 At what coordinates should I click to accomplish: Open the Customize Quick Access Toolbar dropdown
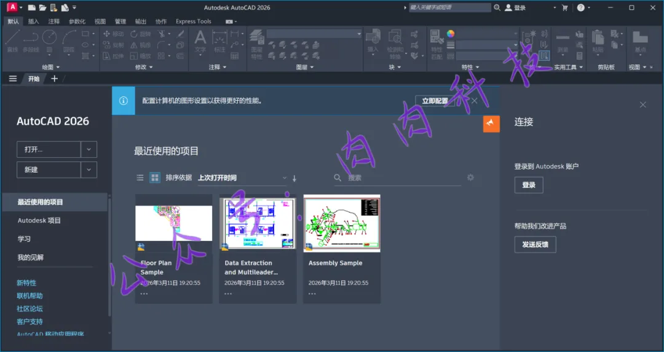point(74,7)
